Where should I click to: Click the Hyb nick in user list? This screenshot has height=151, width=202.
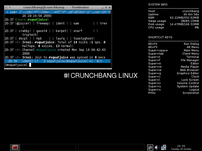pyautogui.click(x=39, y=39)
